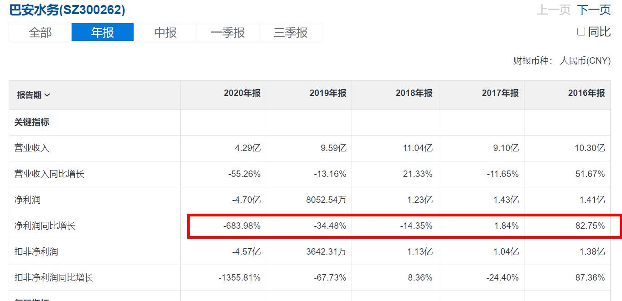This screenshot has width=622, height=301.
Task: Select the 营业收入 row label
Action: 31,148
